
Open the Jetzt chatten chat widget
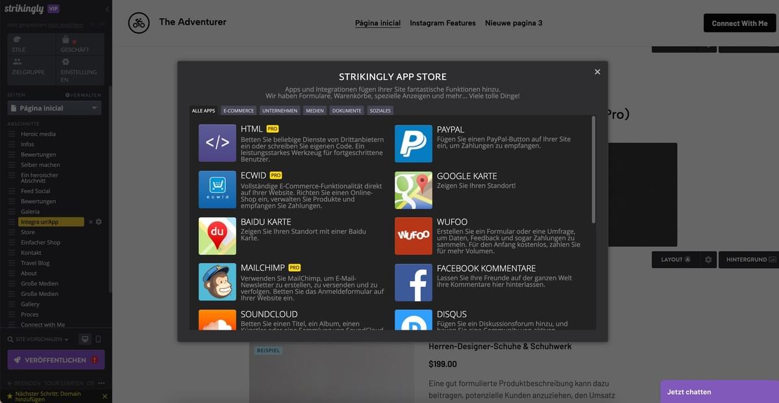(x=719, y=391)
